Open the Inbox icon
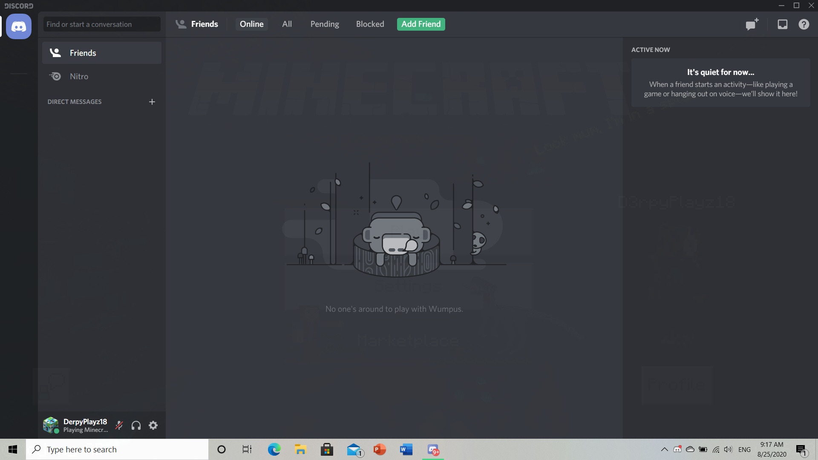 [782, 24]
